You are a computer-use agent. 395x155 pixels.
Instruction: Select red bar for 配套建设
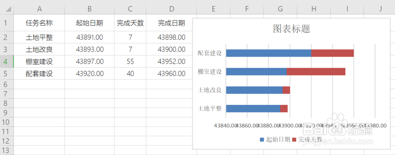tap(333, 53)
